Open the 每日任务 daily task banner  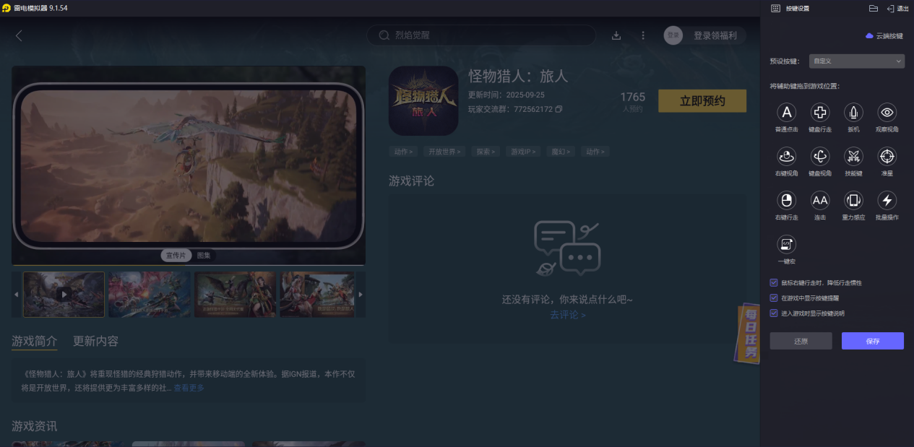(749, 333)
